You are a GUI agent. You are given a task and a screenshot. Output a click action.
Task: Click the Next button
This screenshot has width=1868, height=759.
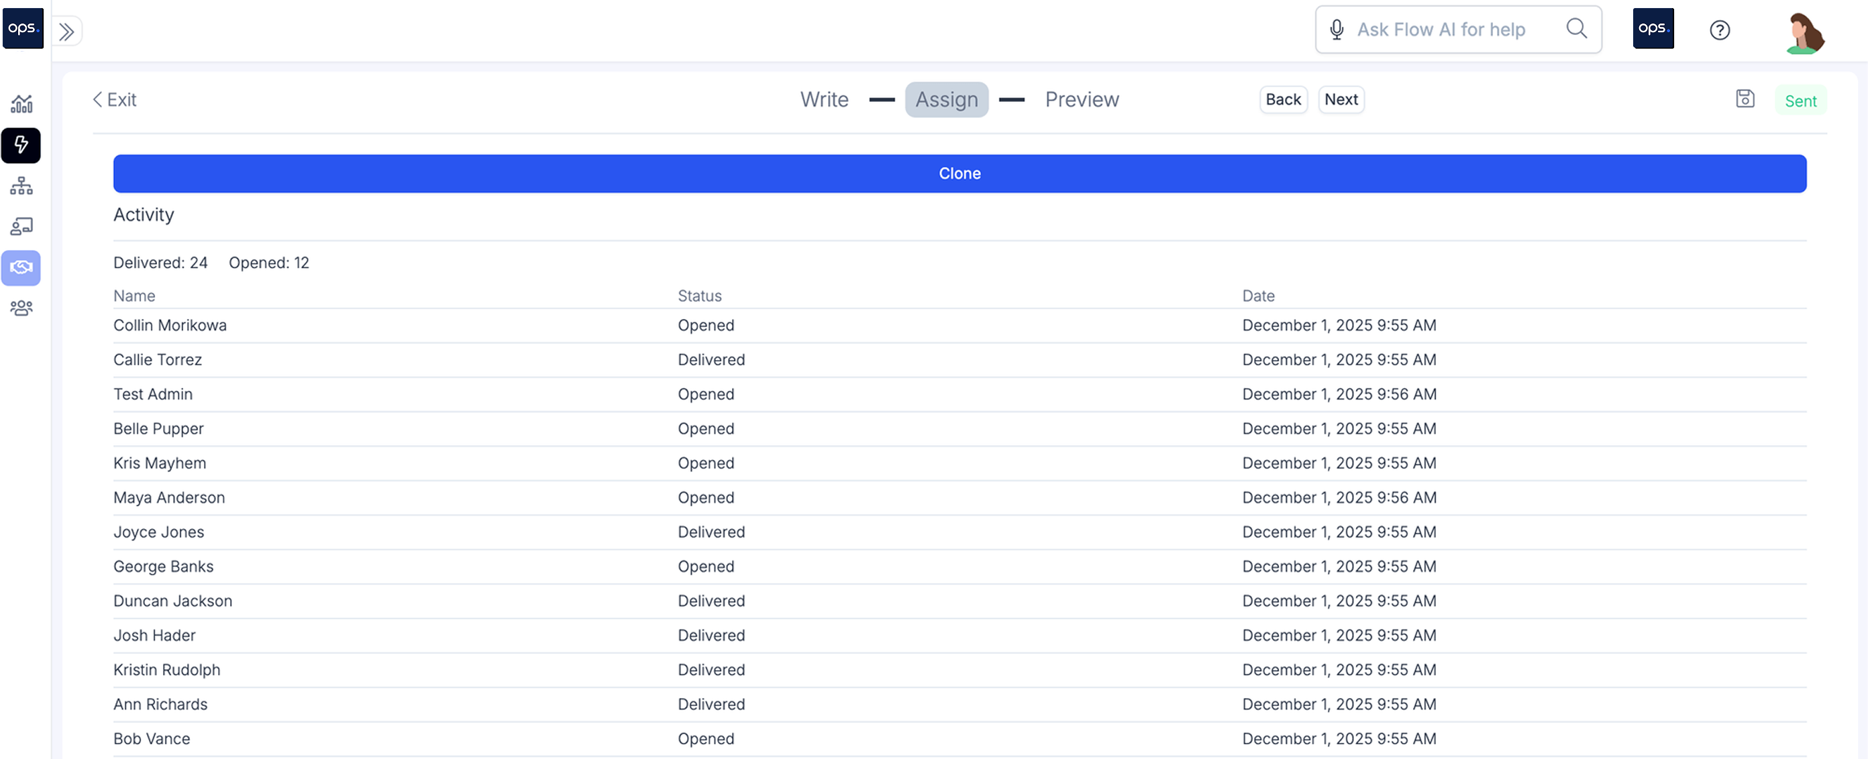coord(1340,99)
